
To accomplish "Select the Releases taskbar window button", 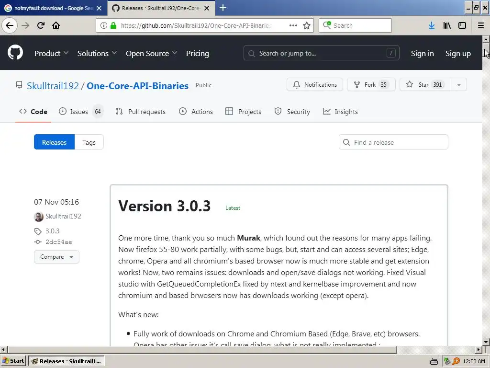I will [x=67, y=361].
